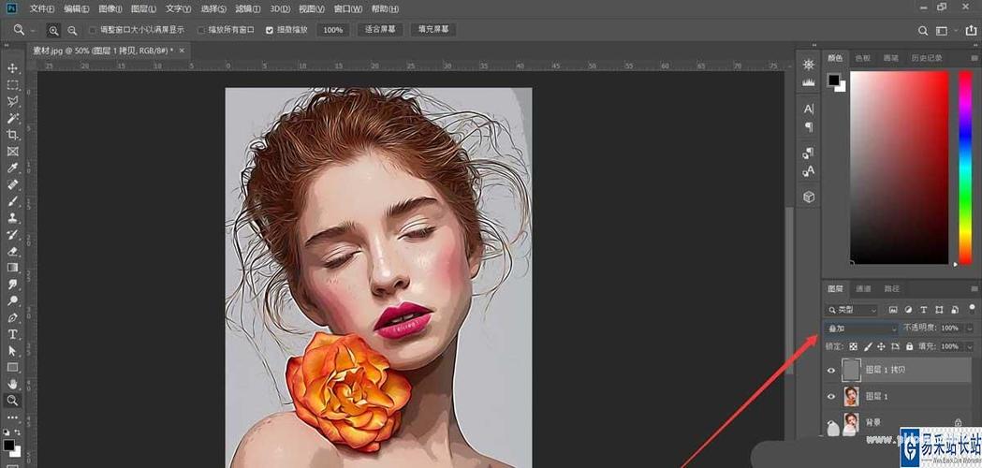This screenshot has width=982, height=468.
Task: Click the 100% zoom button
Action: point(333,30)
